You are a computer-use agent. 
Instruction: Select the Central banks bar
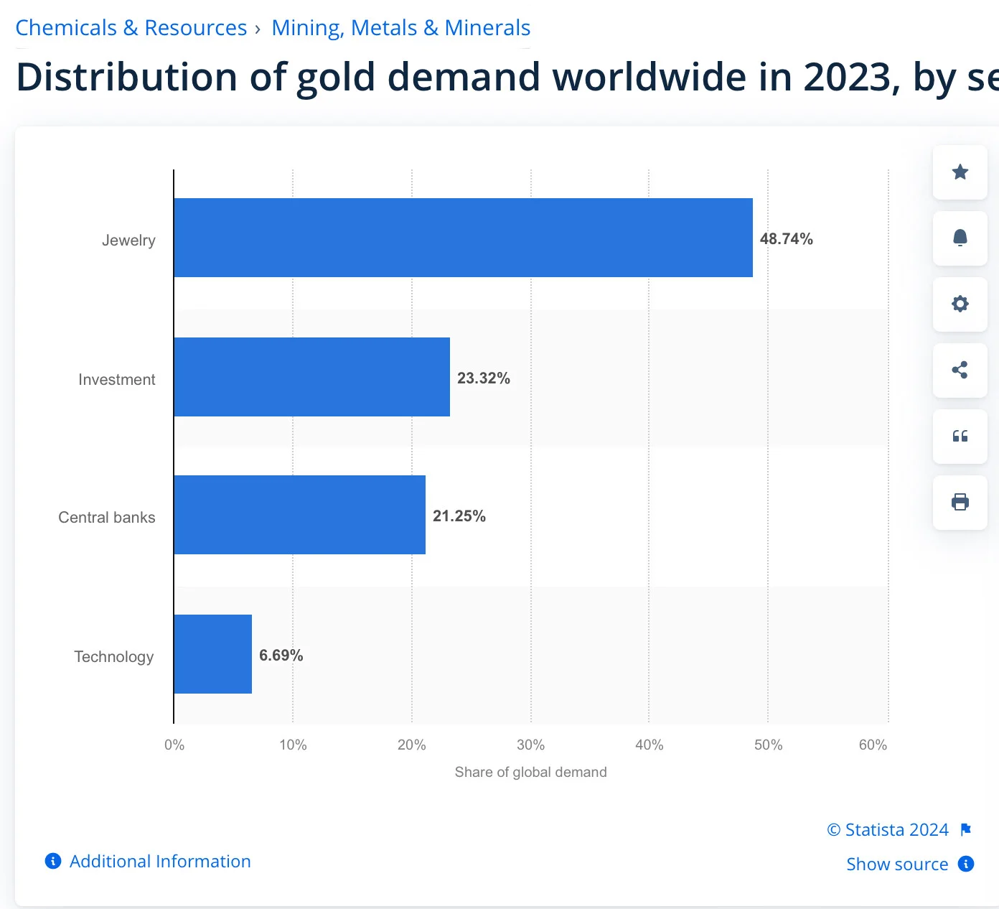[x=300, y=515]
